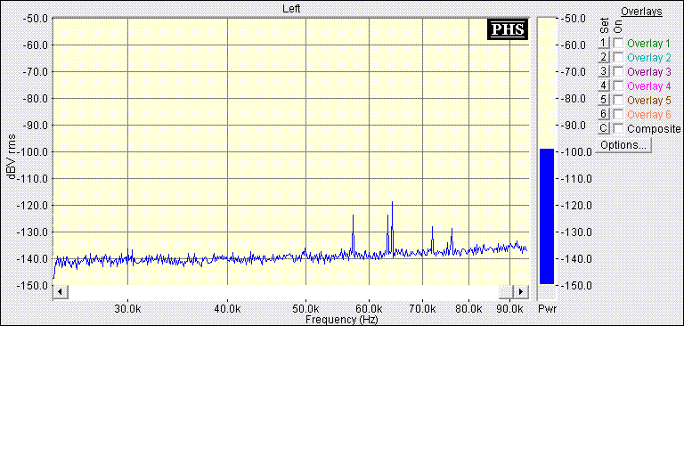The width and height of the screenshot is (684, 456).
Task: Click the Set 5 overlay button
Action: (603, 100)
